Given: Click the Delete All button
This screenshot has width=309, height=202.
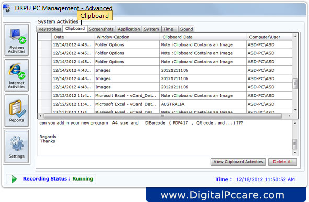Looking at the screenshot, I should (282, 162).
